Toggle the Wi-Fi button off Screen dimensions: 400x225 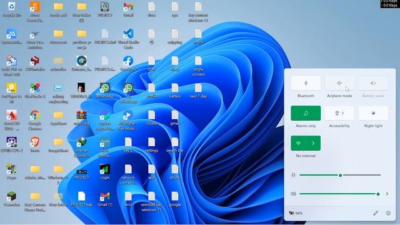[298, 143]
